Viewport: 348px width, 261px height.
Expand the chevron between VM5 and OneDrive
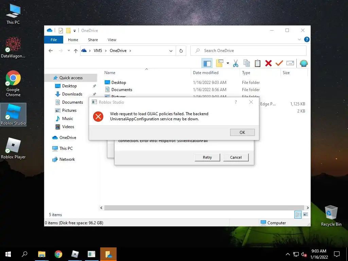pyautogui.click(x=106, y=51)
